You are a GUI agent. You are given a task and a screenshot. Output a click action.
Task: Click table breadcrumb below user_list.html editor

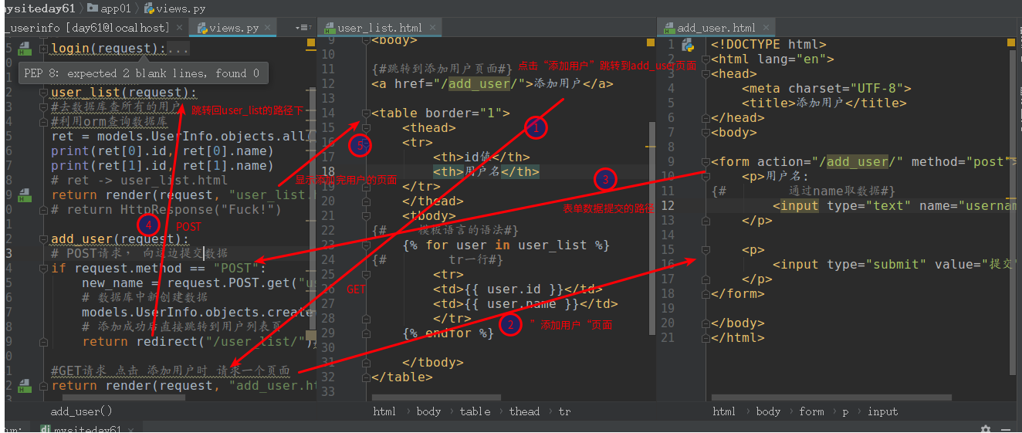(x=475, y=411)
